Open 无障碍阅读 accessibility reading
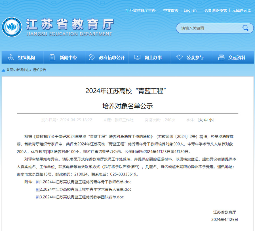255x231 pixels. [x=241, y=10]
